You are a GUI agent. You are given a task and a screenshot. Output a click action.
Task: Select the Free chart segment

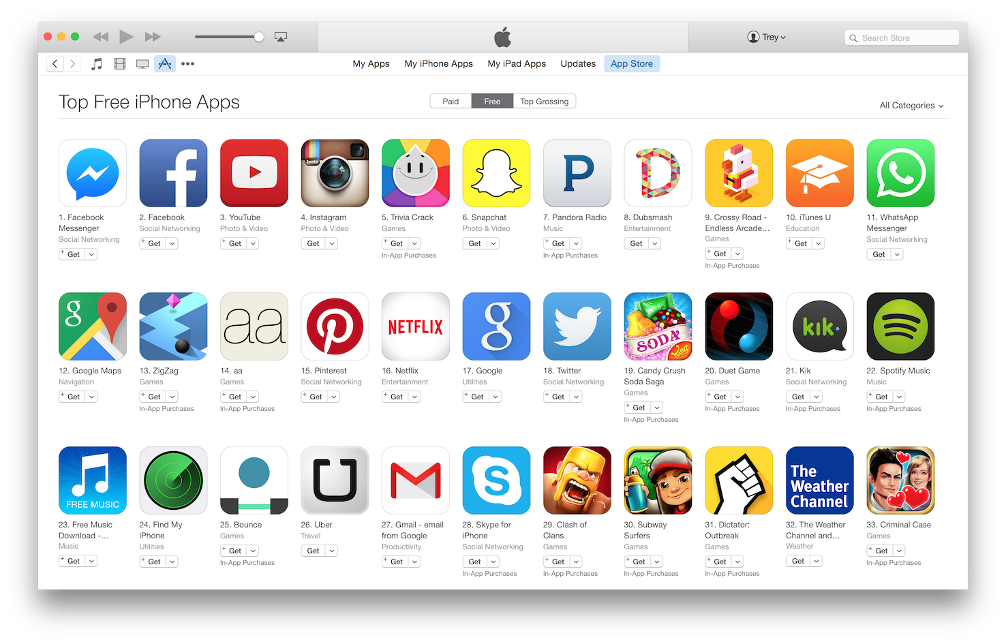492,102
